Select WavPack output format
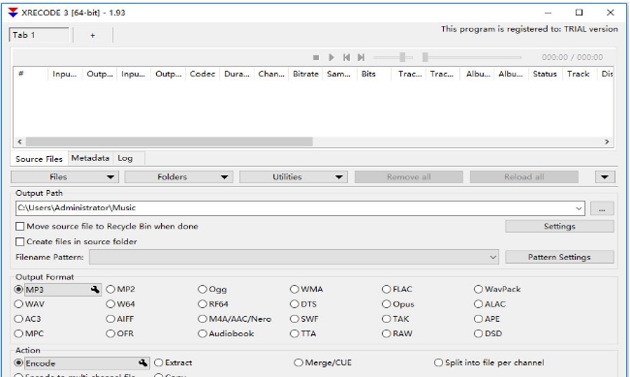630x377 pixels. (497, 290)
